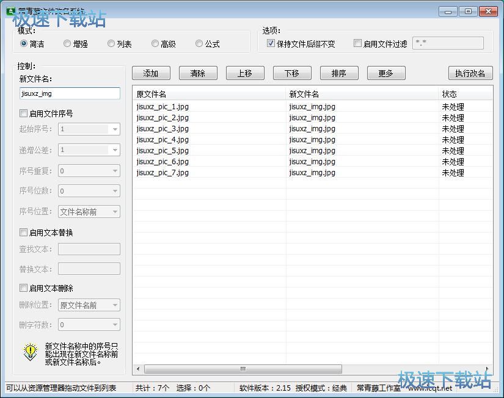Enable the 启用文件过滤 checkbox
The height and width of the screenshot is (398, 504).
357,43
